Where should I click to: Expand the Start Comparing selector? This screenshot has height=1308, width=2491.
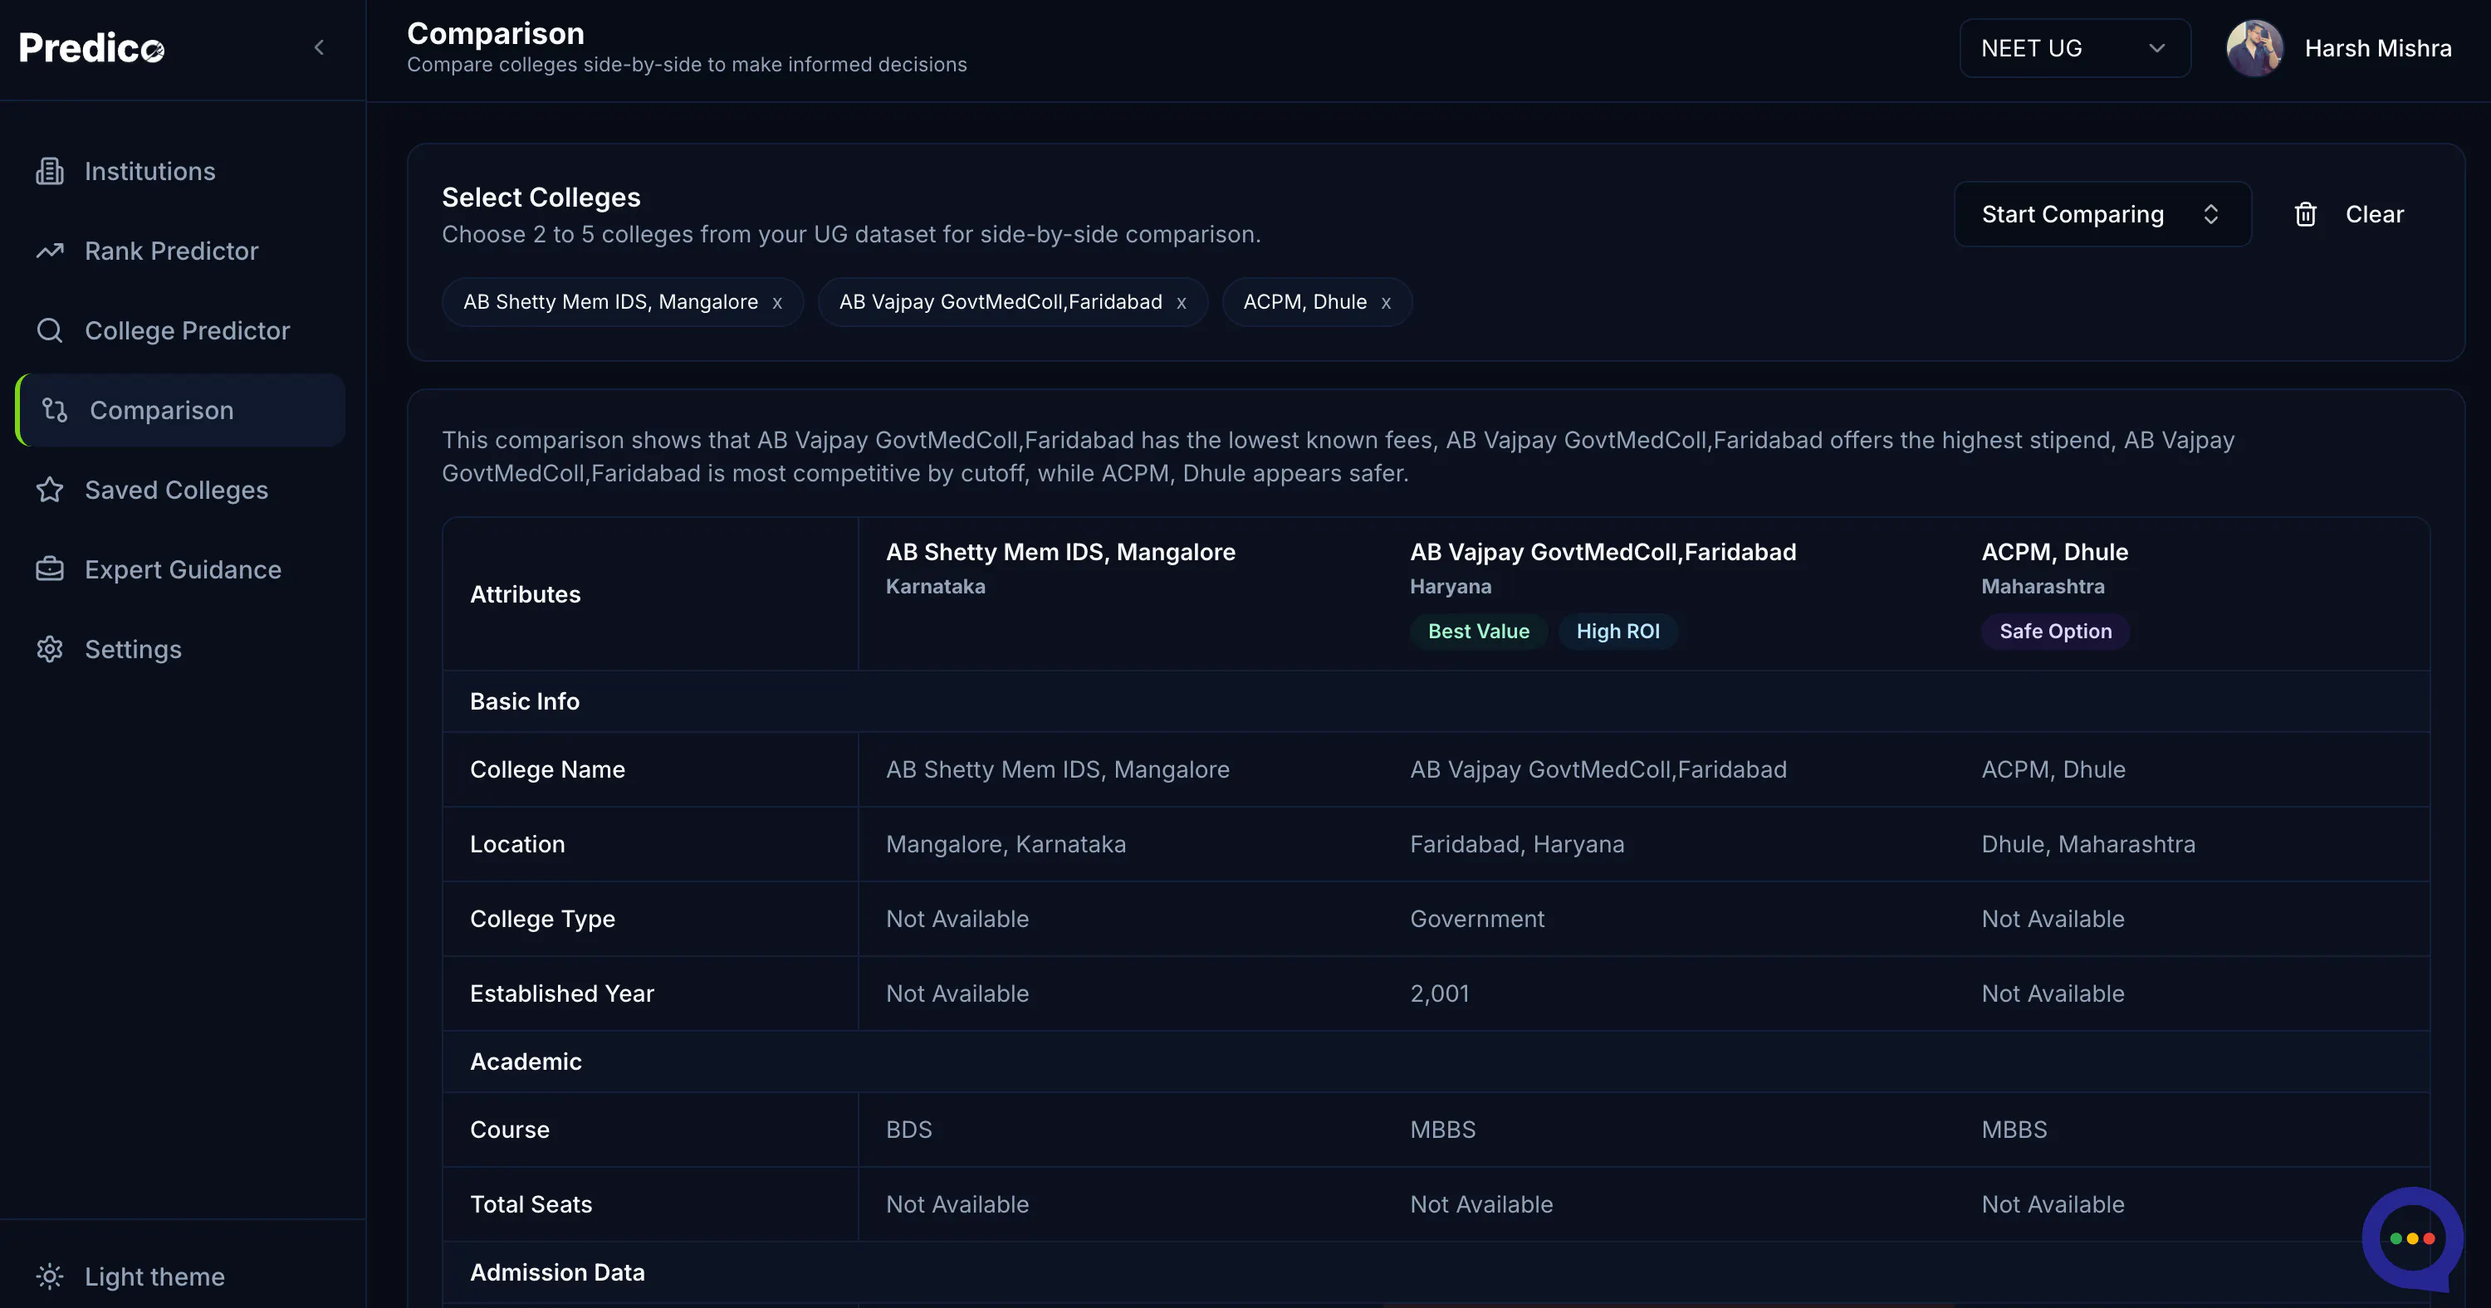coord(2102,213)
